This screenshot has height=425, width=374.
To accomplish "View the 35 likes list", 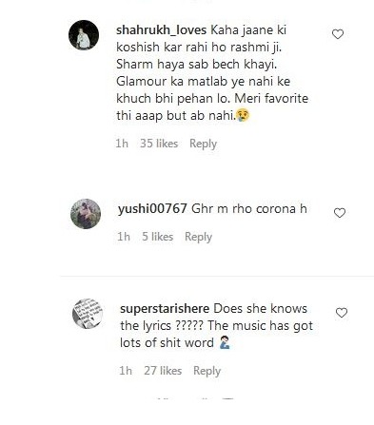I will [x=159, y=144].
